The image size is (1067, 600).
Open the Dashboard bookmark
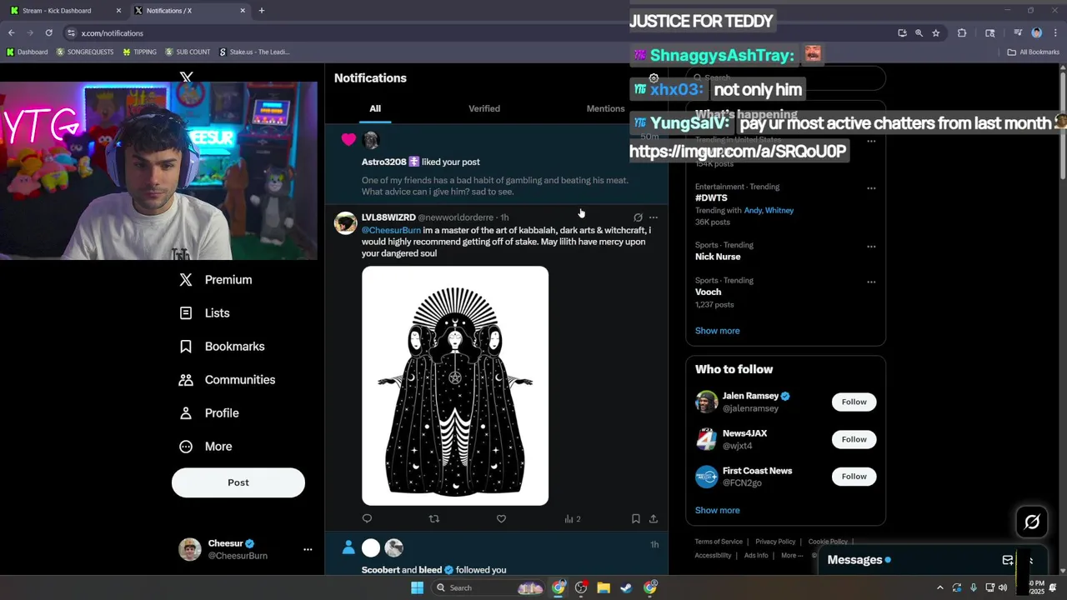(x=27, y=52)
